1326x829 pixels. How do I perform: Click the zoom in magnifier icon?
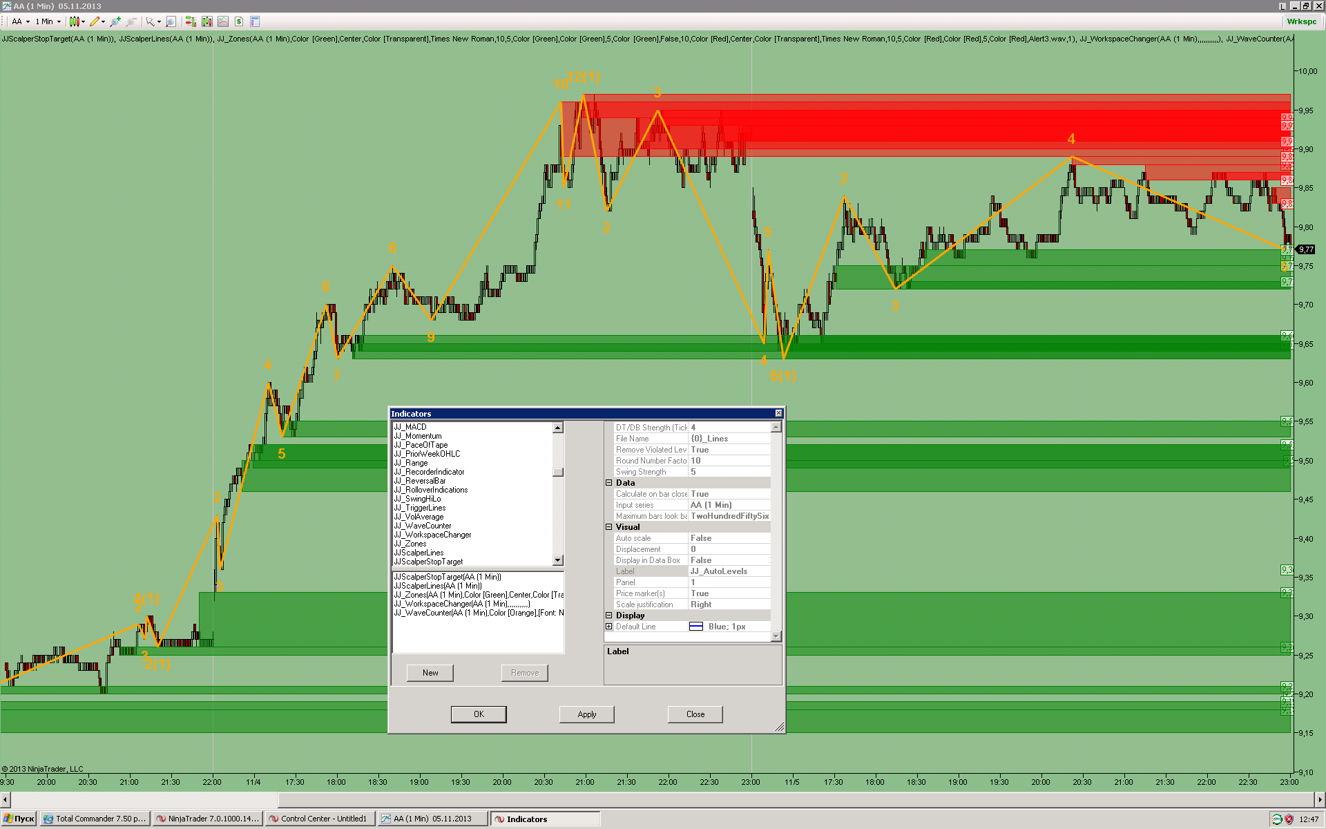(x=115, y=21)
